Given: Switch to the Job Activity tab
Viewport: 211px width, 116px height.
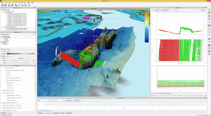Looking at the screenshot, I should click(x=3, y=113).
